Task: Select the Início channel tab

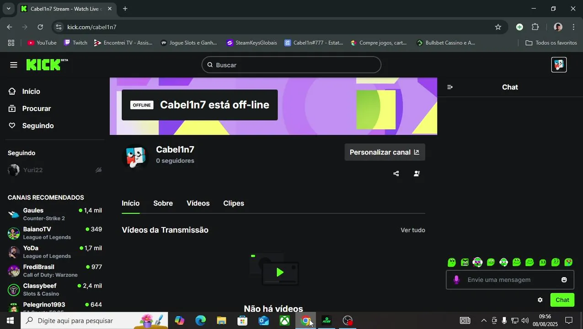Action: [x=131, y=203]
